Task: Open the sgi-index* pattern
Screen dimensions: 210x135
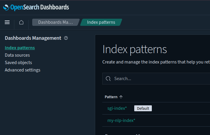Action: 117,108
